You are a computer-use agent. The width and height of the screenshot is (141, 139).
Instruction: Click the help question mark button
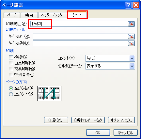click(x=128, y=5)
